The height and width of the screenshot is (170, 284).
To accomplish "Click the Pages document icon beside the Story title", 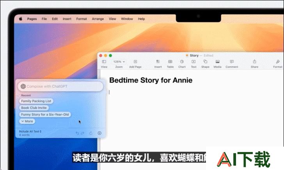I will [x=187, y=55].
